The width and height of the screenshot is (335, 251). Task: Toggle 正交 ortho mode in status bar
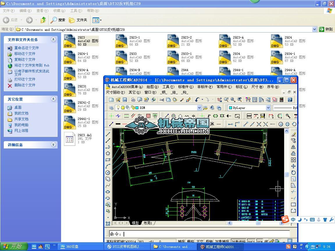pyautogui.click(x=200, y=241)
